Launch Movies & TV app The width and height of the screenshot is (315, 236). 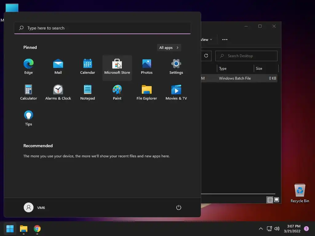click(176, 92)
